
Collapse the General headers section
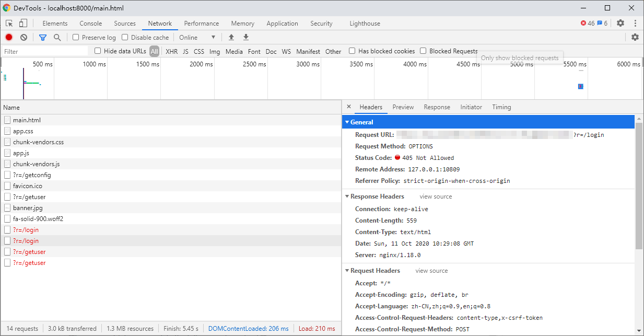[x=347, y=122]
